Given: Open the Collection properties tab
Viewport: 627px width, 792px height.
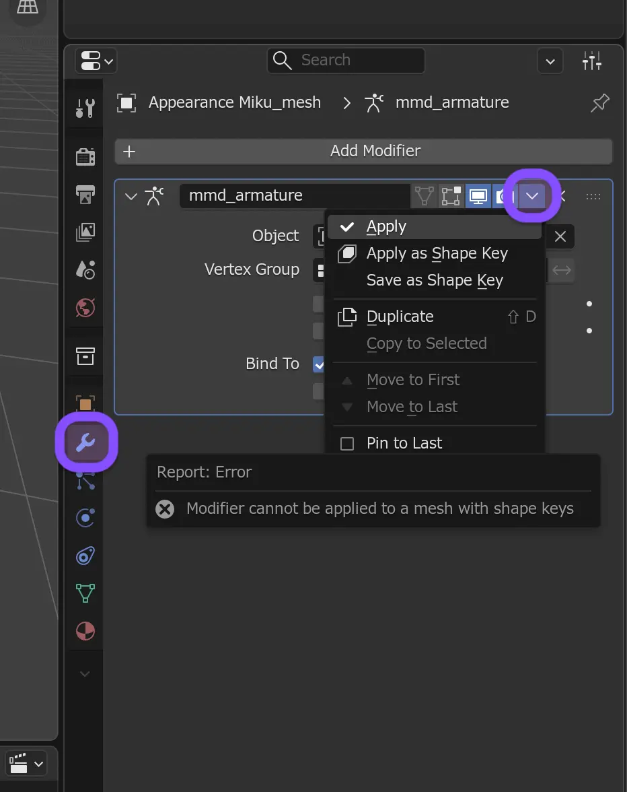Looking at the screenshot, I should pos(85,356).
